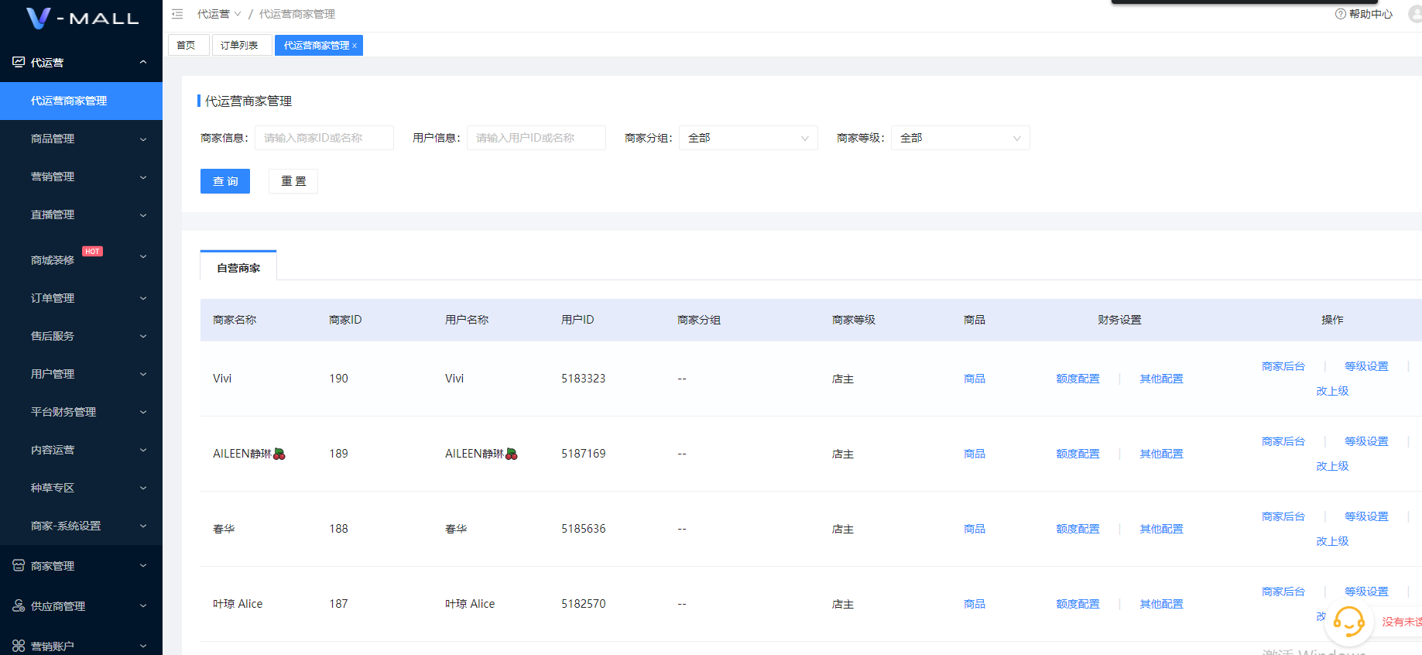
Task: Open 商家后台 for merchant 189
Action: pos(1283,441)
